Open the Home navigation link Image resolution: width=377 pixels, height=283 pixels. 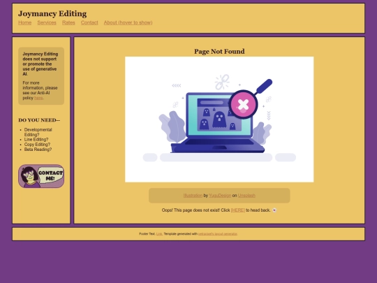pyautogui.click(x=24, y=22)
